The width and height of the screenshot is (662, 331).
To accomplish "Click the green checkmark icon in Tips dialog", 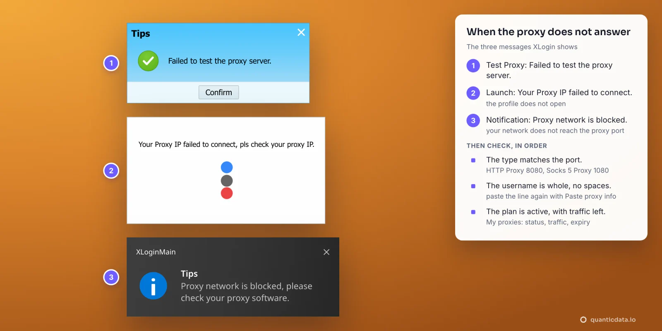I will click(148, 61).
